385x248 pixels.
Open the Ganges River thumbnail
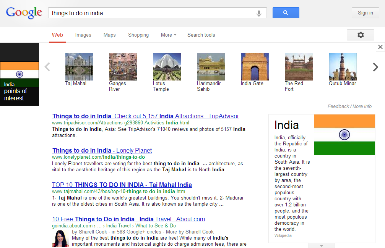click(123, 67)
